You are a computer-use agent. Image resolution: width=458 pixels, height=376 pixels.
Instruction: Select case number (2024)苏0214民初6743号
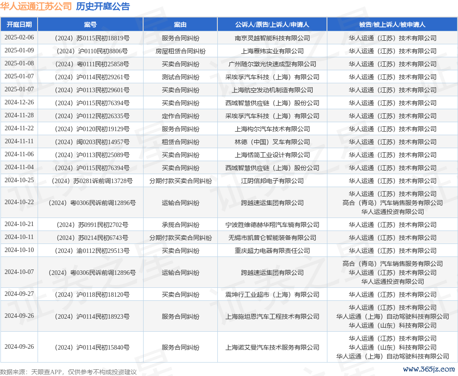(x=92, y=238)
